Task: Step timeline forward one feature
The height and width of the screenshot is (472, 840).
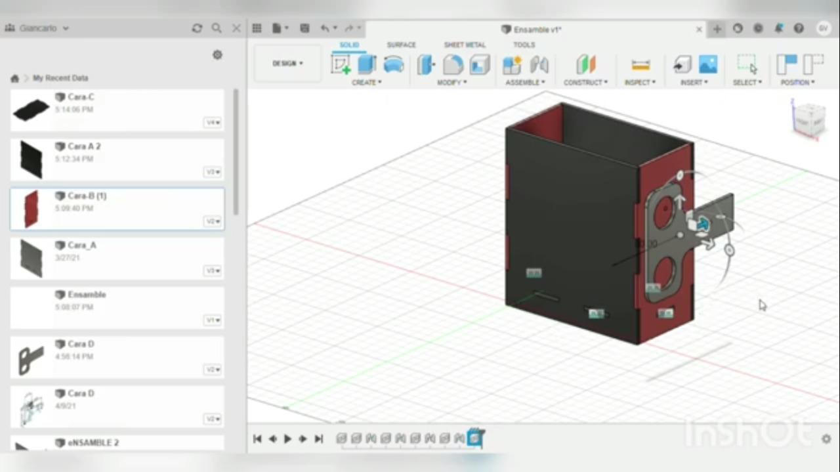Action: (303, 439)
